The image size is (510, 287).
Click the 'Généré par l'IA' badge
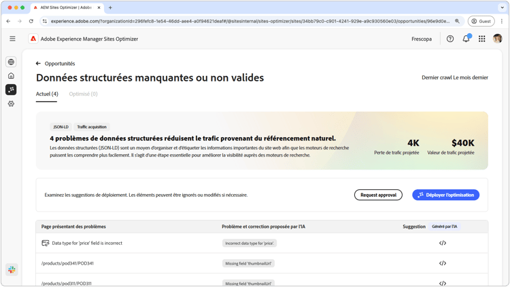click(444, 227)
